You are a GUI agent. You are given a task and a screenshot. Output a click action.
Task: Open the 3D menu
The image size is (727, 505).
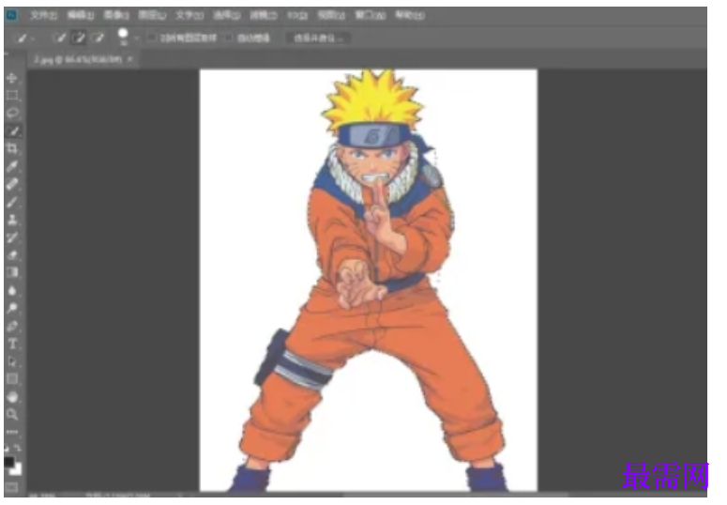(x=297, y=15)
